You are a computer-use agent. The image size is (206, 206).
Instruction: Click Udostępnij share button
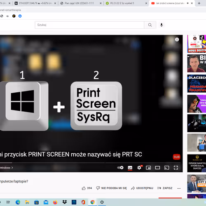point(142,188)
